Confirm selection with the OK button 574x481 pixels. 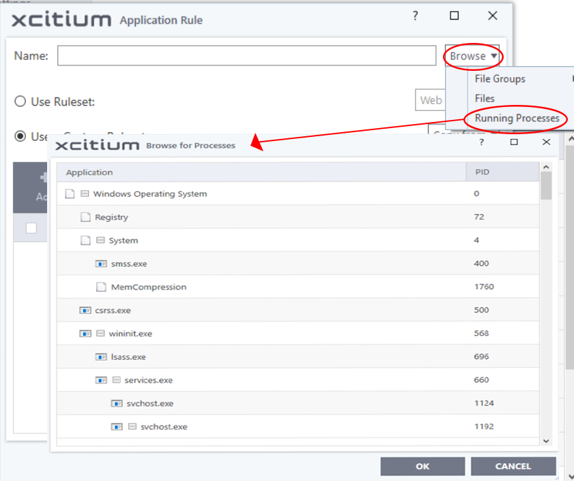[422, 467]
